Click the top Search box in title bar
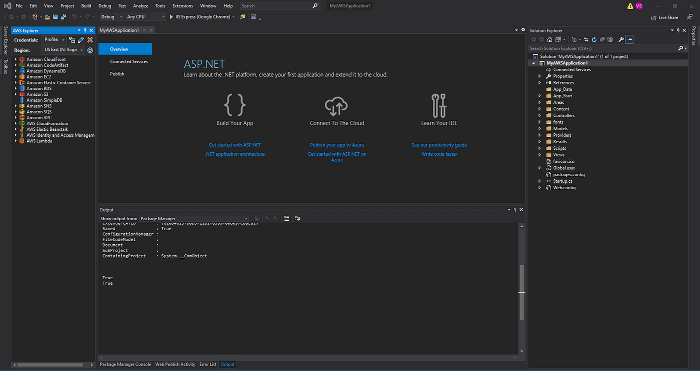 [279, 6]
